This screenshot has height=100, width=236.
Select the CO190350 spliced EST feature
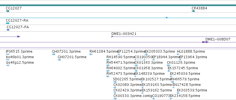click(x=140, y=60)
